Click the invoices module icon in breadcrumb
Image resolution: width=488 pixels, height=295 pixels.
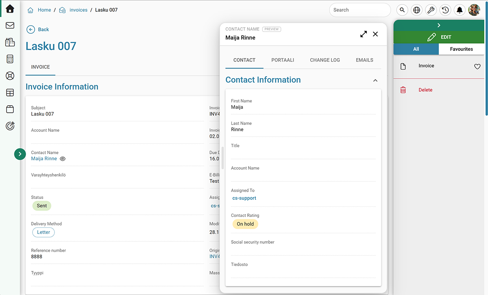62,10
